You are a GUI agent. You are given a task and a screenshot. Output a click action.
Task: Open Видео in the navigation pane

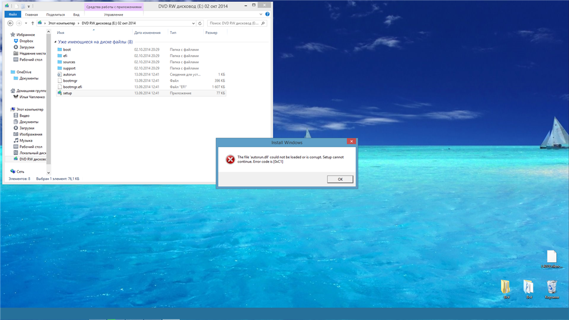pos(24,116)
